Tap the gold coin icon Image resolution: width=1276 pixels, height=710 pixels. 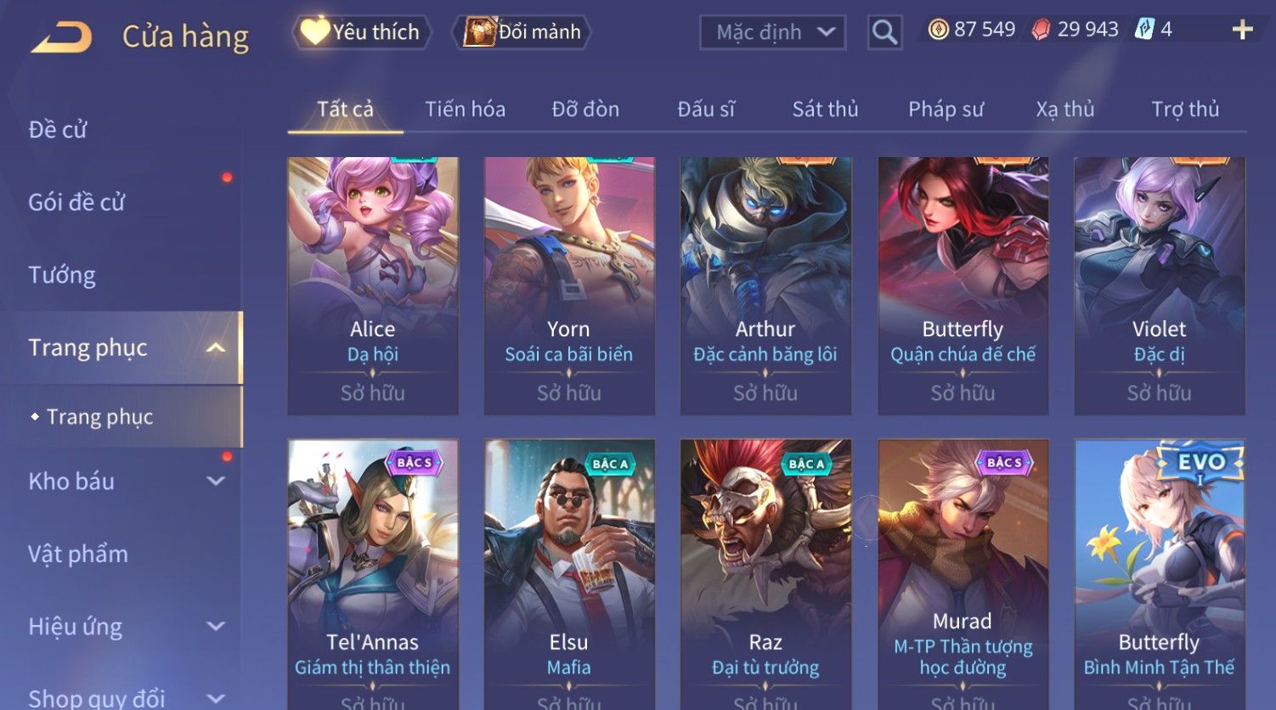pyautogui.click(x=938, y=30)
